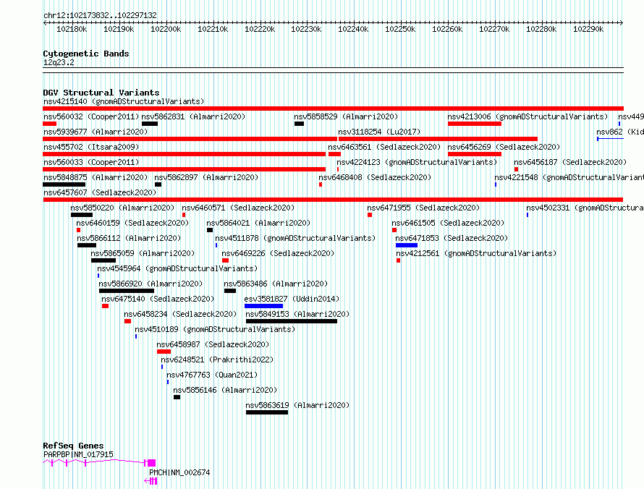The width and height of the screenshot is (644, 489).
Task: Click nsv5848875 (Almarri2020) black bar
Action: (x=64, y=184)
